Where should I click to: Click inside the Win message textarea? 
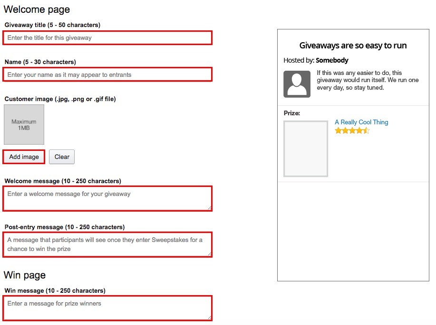(107, 308)
